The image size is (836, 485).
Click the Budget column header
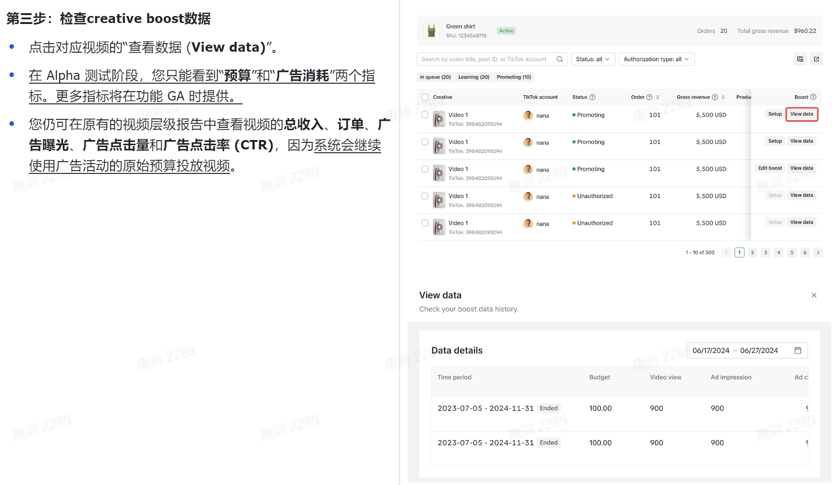pos(599,377)
